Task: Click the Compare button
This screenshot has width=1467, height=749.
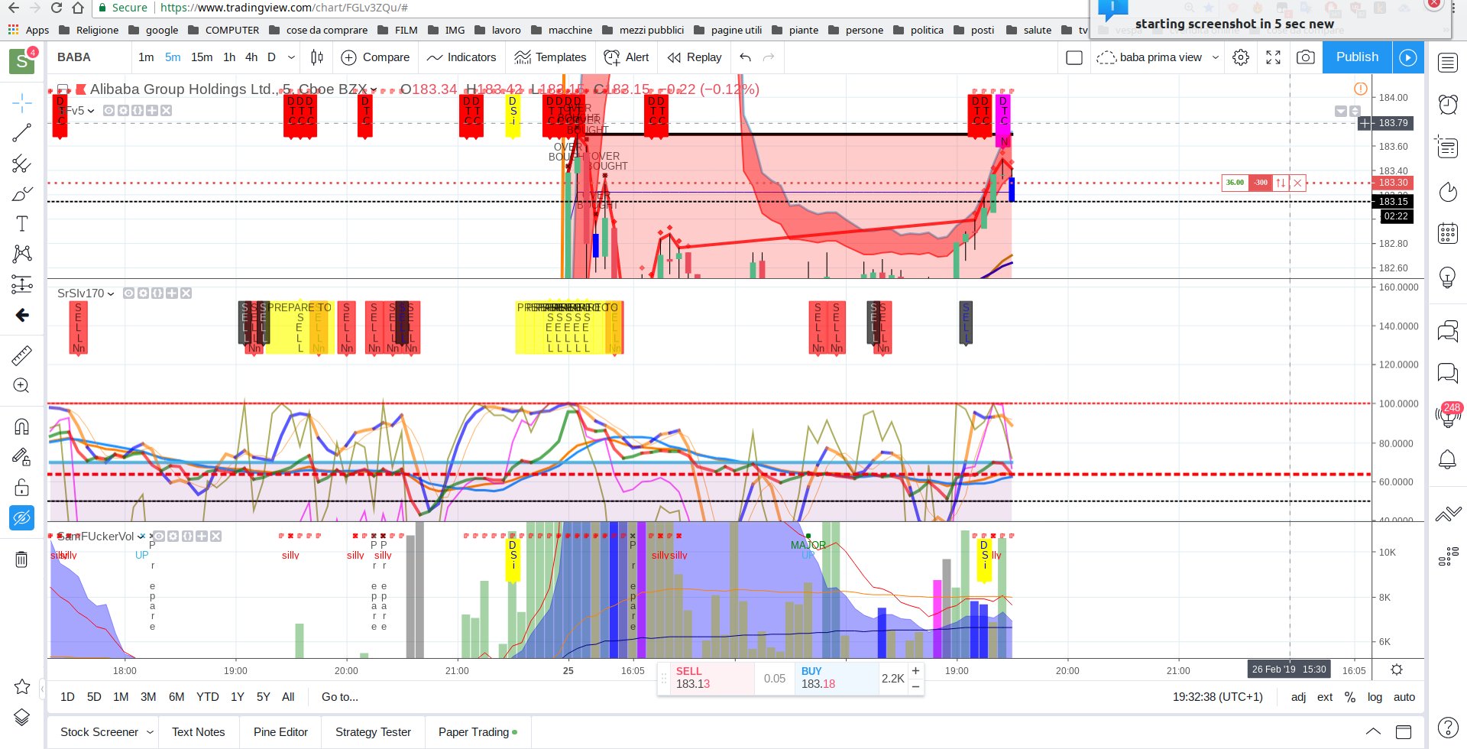Action: [375, 57]
